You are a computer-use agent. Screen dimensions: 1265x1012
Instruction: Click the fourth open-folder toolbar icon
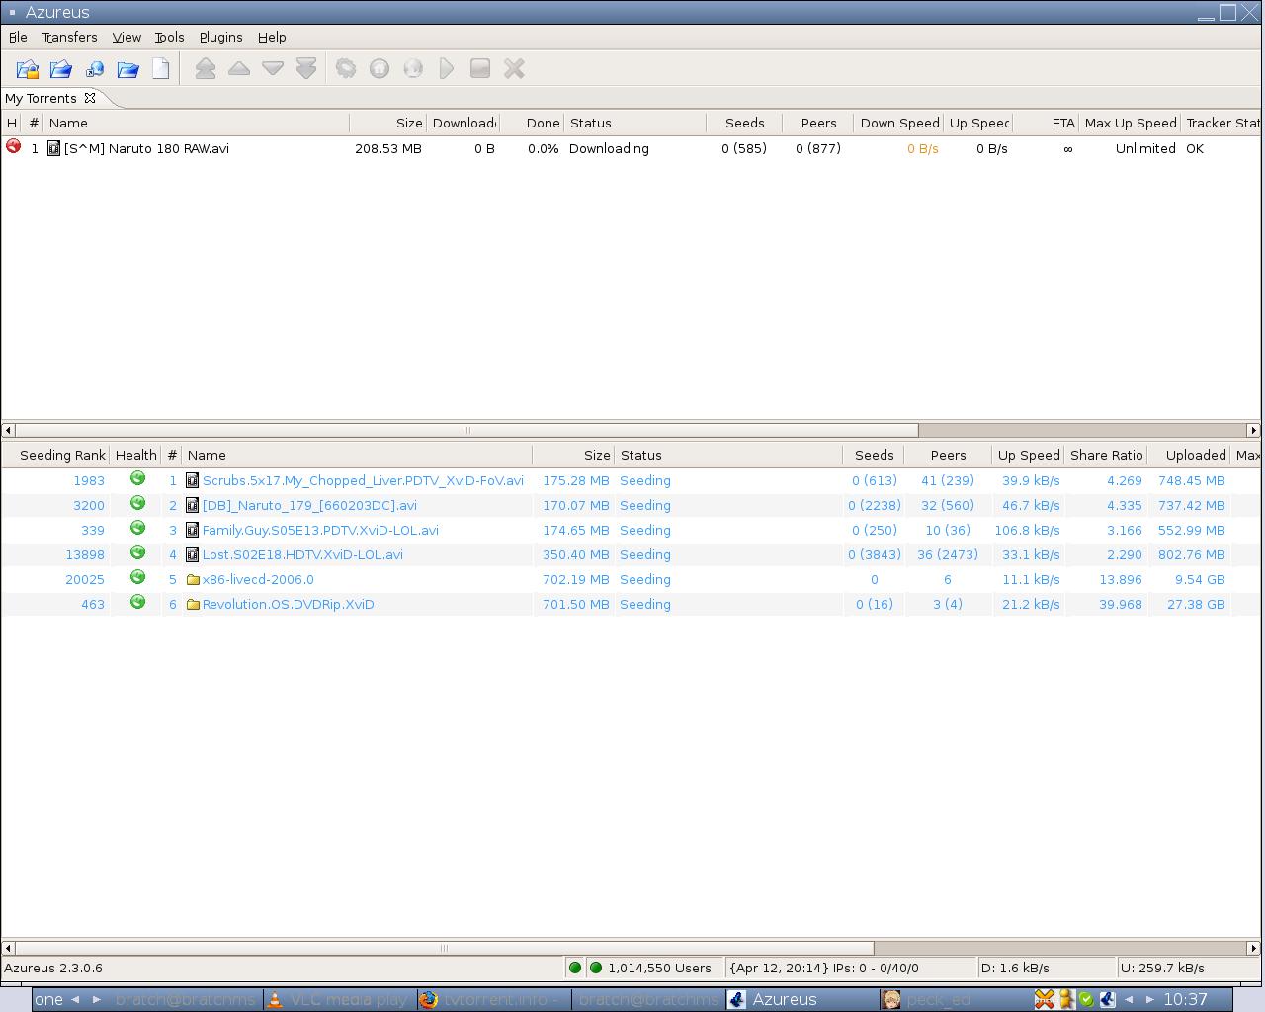pos(128,69)
